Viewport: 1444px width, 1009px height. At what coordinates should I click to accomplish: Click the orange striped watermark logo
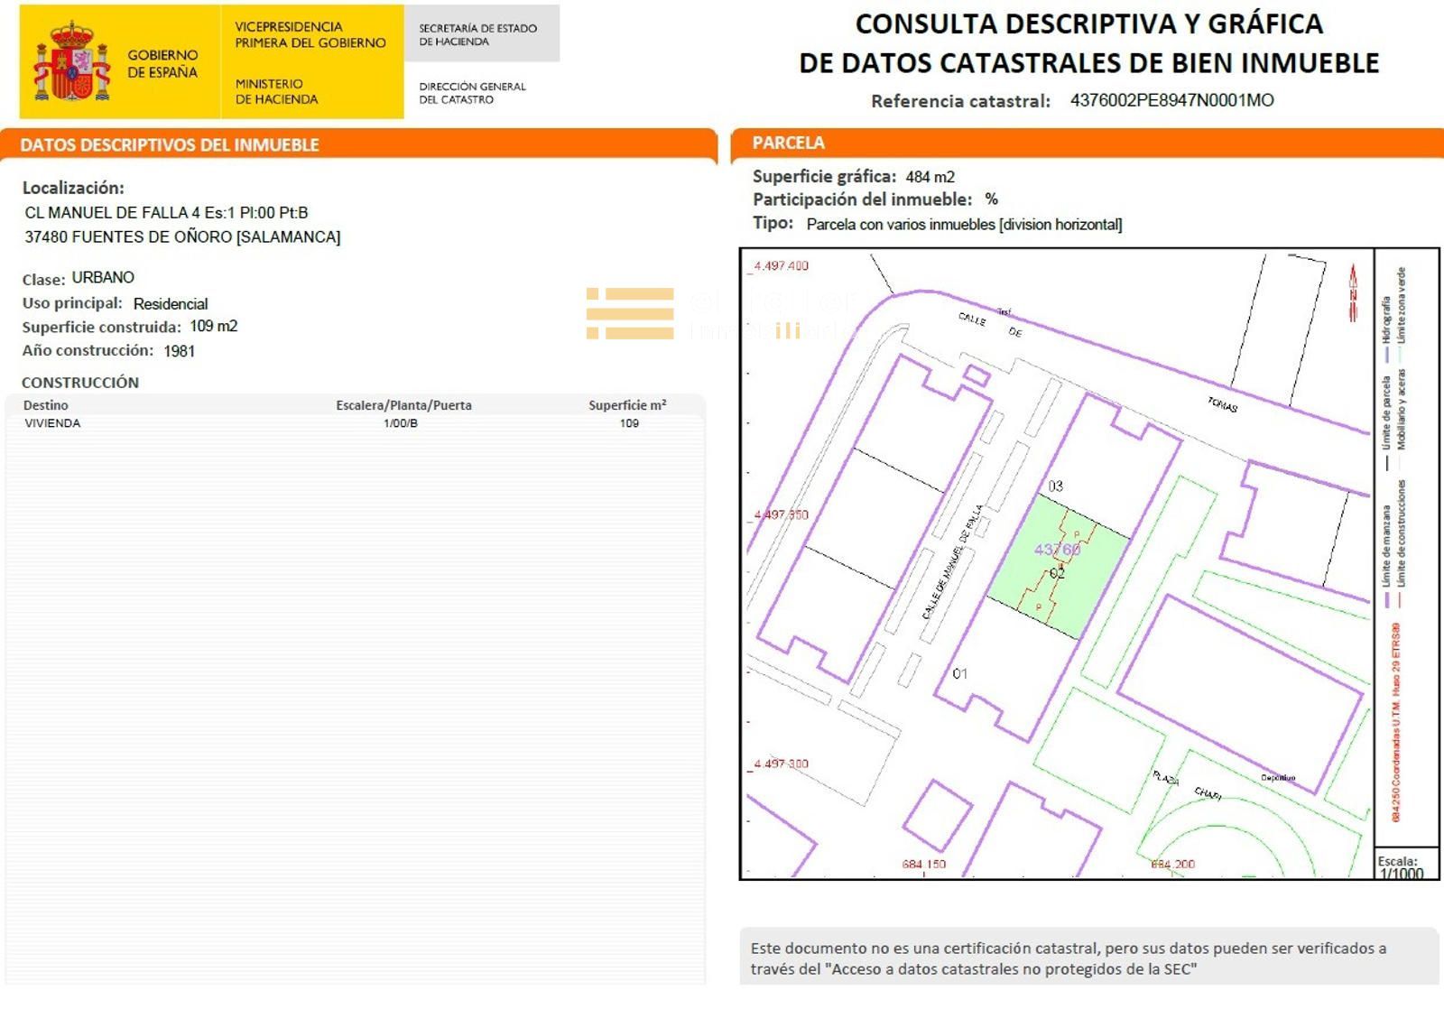coord(630,314)
